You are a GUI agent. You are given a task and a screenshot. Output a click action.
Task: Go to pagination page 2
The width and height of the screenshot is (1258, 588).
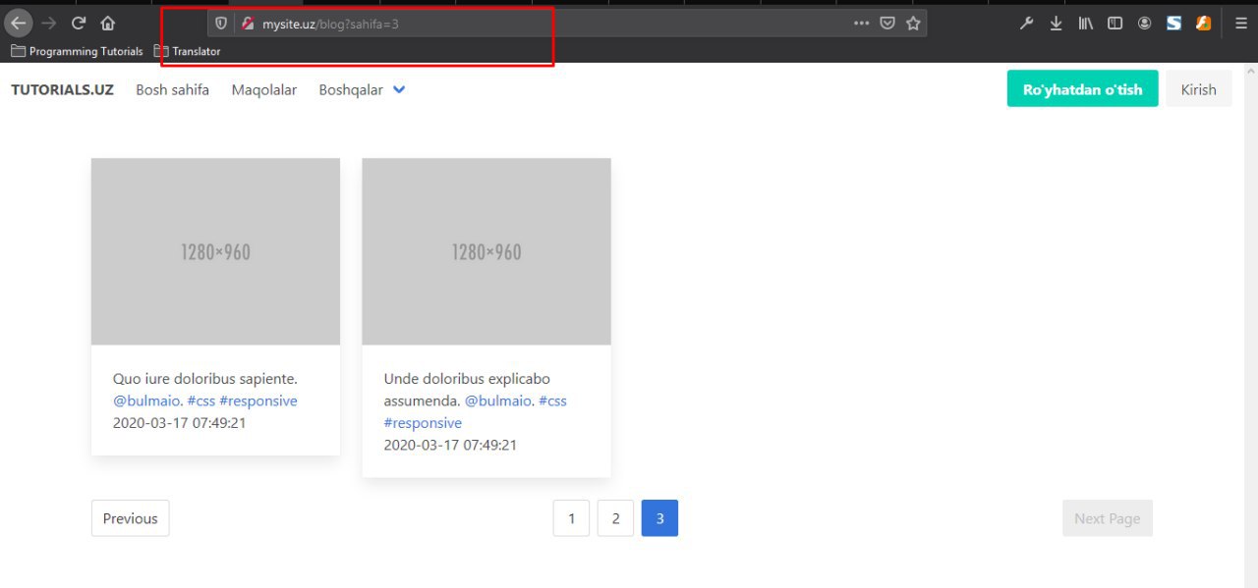coord(615,518)
